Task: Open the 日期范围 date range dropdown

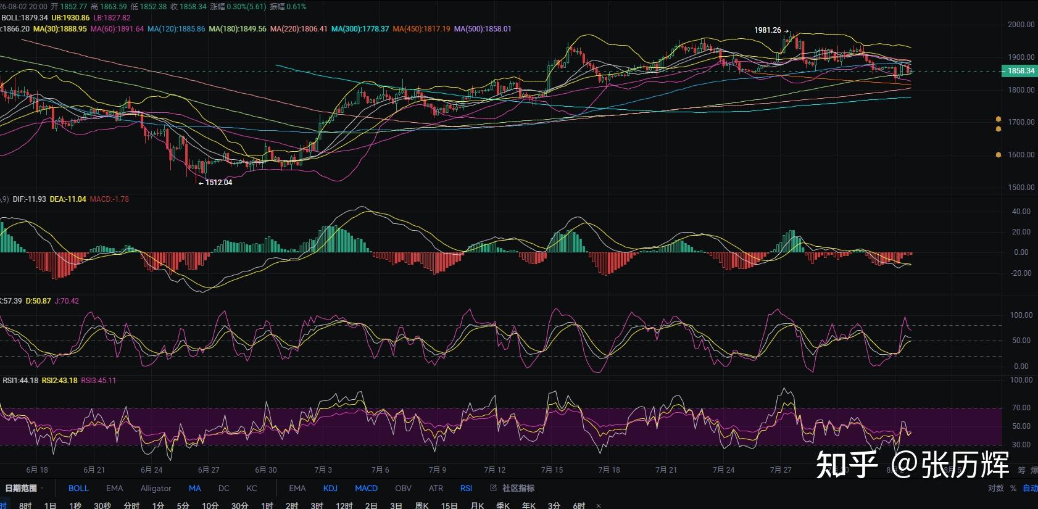Action: (25, 488)
